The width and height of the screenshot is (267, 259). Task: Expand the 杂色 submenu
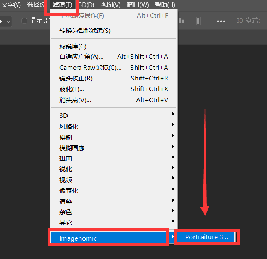113,212
